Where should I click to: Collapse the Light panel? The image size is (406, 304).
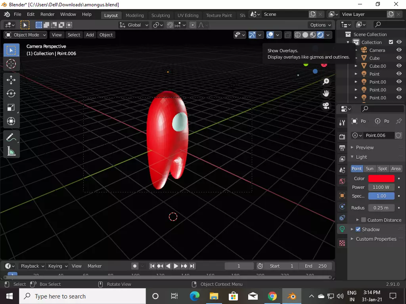tap(361, 157)
